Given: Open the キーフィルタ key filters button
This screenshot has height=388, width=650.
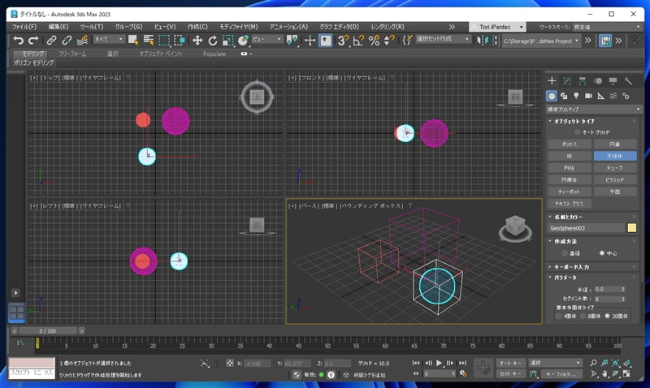Looking at the screenshot, I should pos(561,374).
